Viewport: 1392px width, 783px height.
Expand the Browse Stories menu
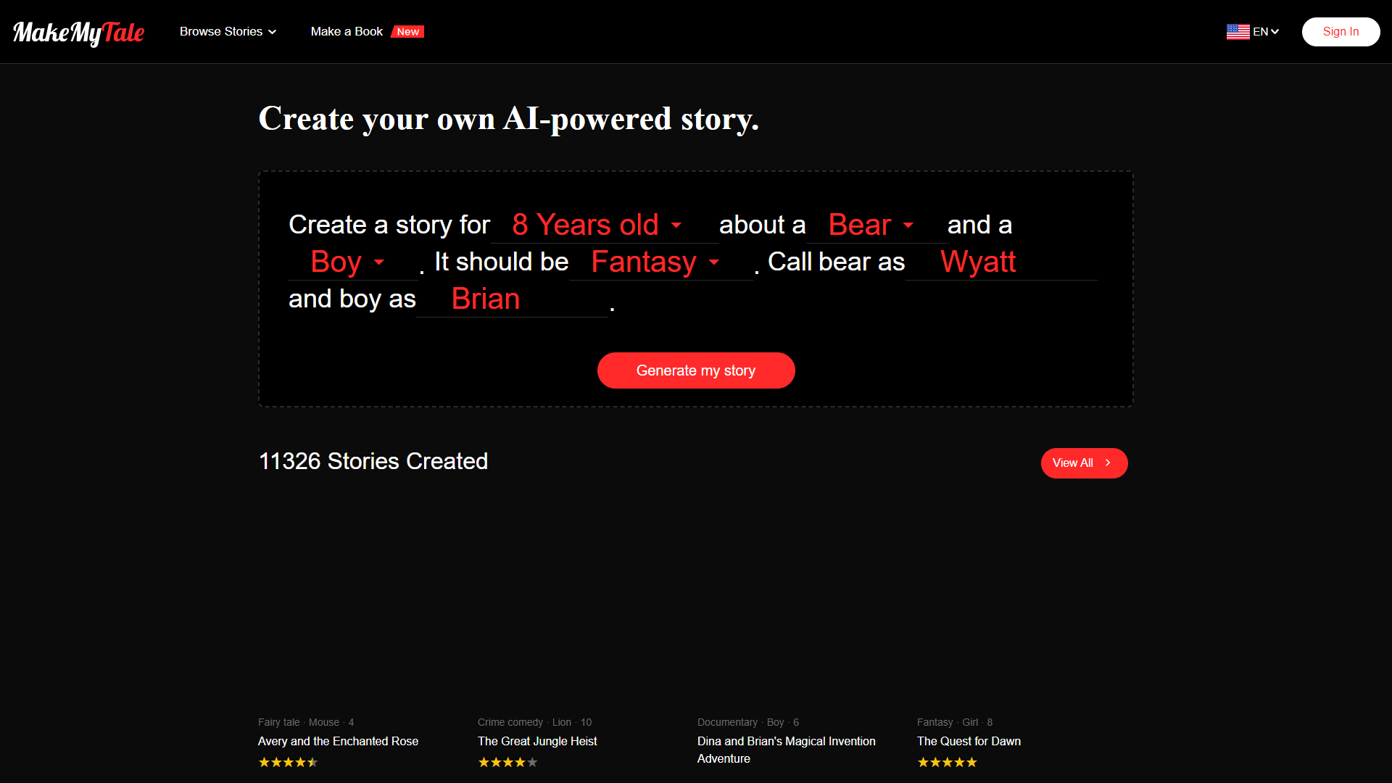pyautogui.click(x=228, y=32)
